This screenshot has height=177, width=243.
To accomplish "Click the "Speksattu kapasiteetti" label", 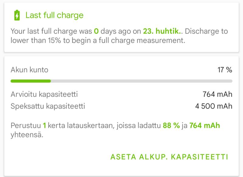I will (48, 106).
